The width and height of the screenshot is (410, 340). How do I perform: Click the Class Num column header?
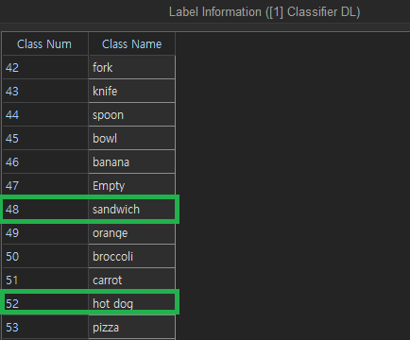pos(45,43)
